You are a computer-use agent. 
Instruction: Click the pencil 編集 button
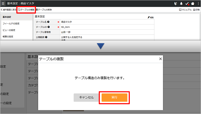pos(151,17)
